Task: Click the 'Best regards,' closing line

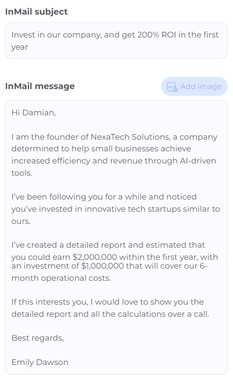Action: coord(37,338)
